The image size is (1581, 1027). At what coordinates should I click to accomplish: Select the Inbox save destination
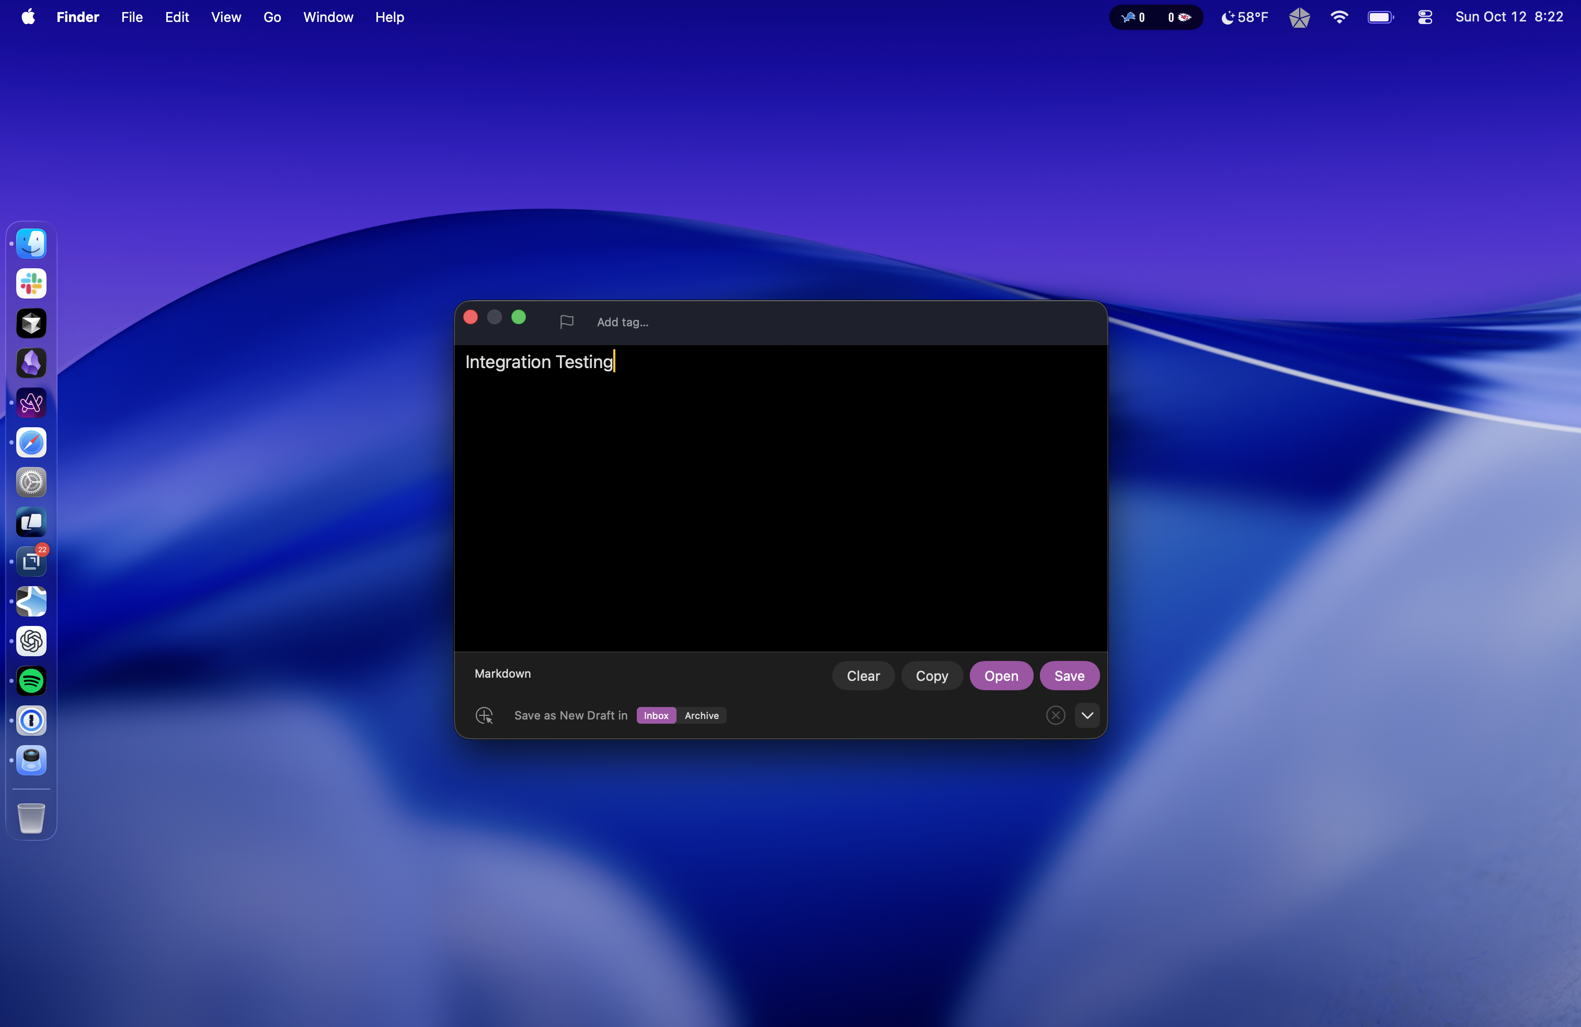(x=656, y=715)
